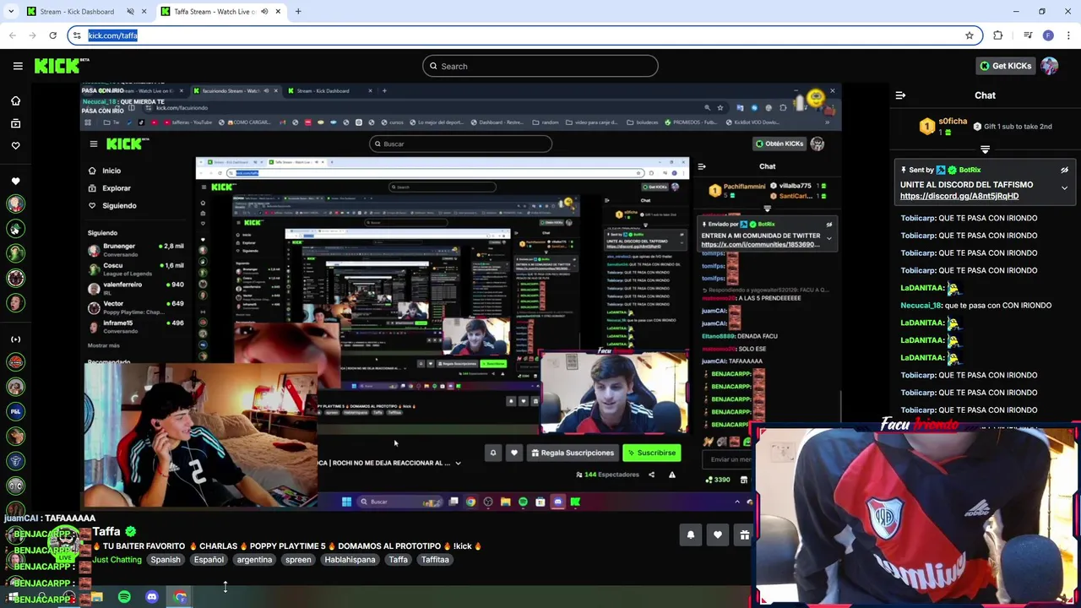Click Buscar search in streamed window

tap(460, 144)
